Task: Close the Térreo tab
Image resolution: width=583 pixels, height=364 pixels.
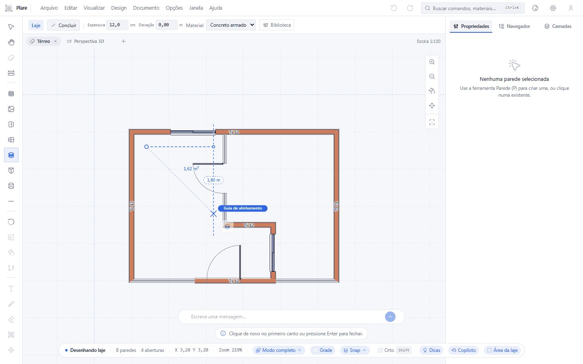Action: click(x=55, y=41)
